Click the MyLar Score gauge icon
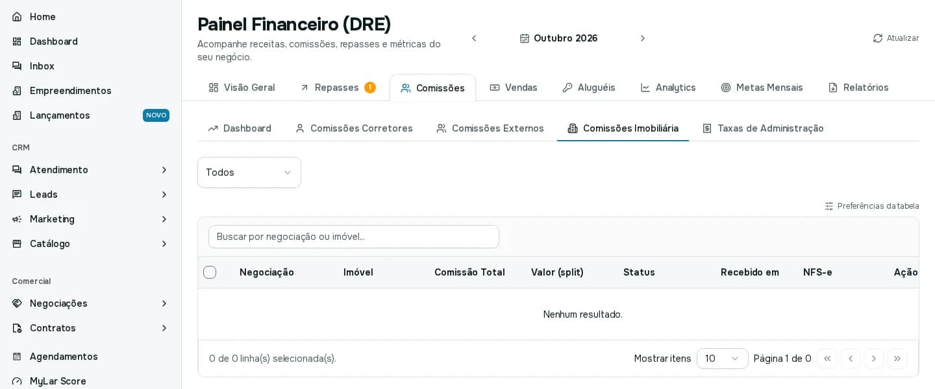The height and width of the screenshot is (389, 935). click(x=17, y=381)
